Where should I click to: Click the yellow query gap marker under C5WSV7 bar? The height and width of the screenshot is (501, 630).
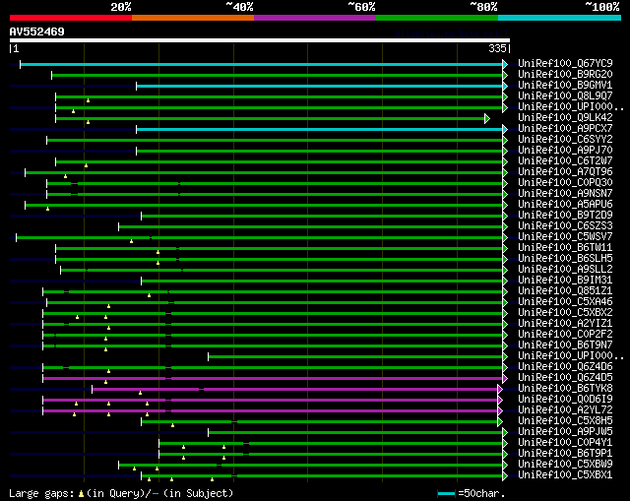pos(131,241)
